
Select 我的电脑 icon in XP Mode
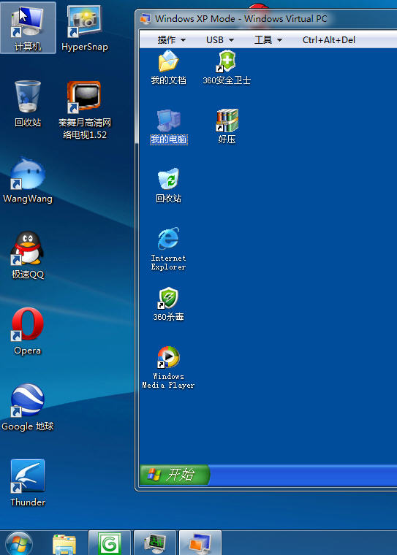(169, 127)
